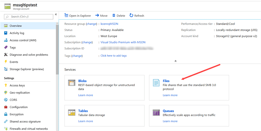Click the Refresh toolbar button
The image size is (261, 131).
point(137,16)
